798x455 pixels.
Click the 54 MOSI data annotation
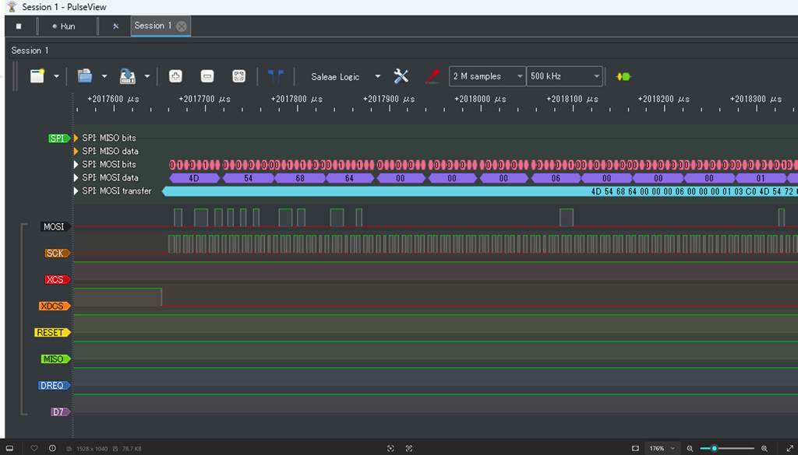tap(249, 178)
